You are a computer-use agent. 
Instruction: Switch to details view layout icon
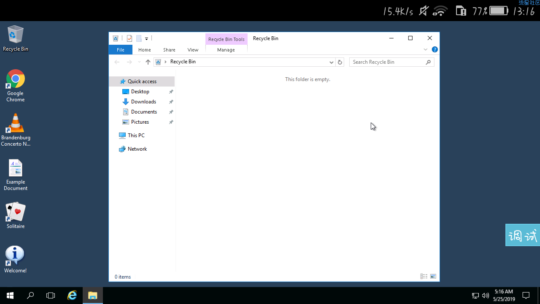point(424,277)
